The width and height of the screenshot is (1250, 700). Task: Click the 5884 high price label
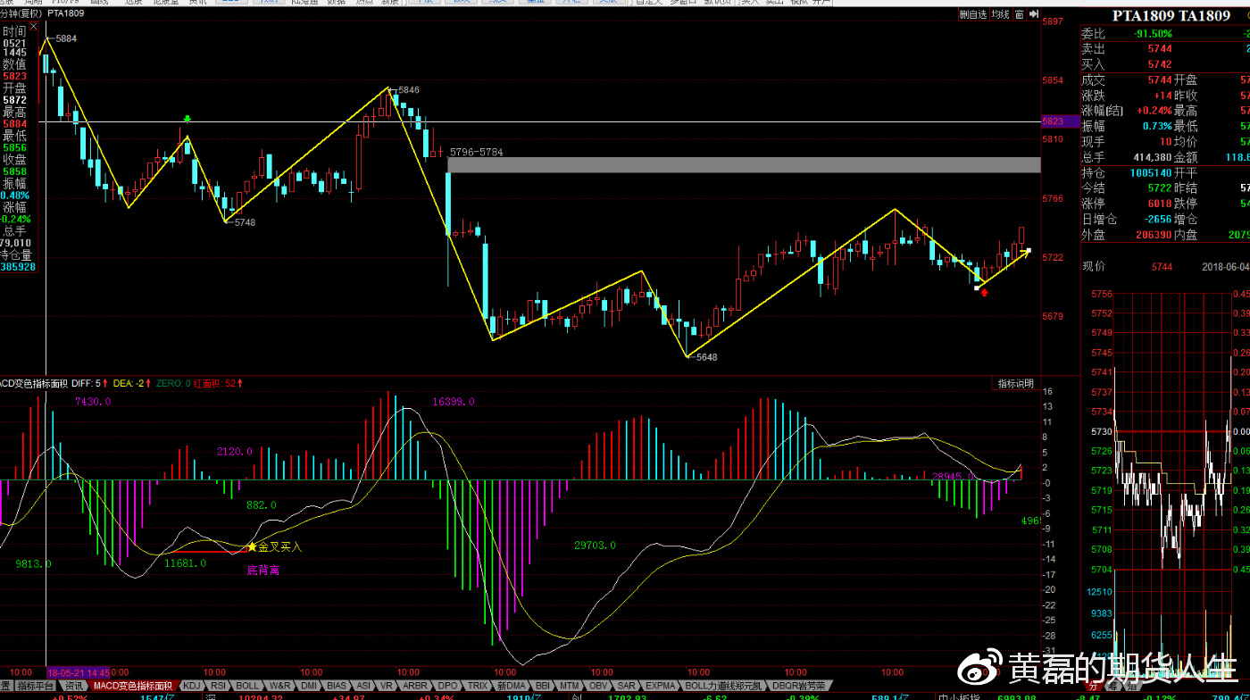pos(65,39)
